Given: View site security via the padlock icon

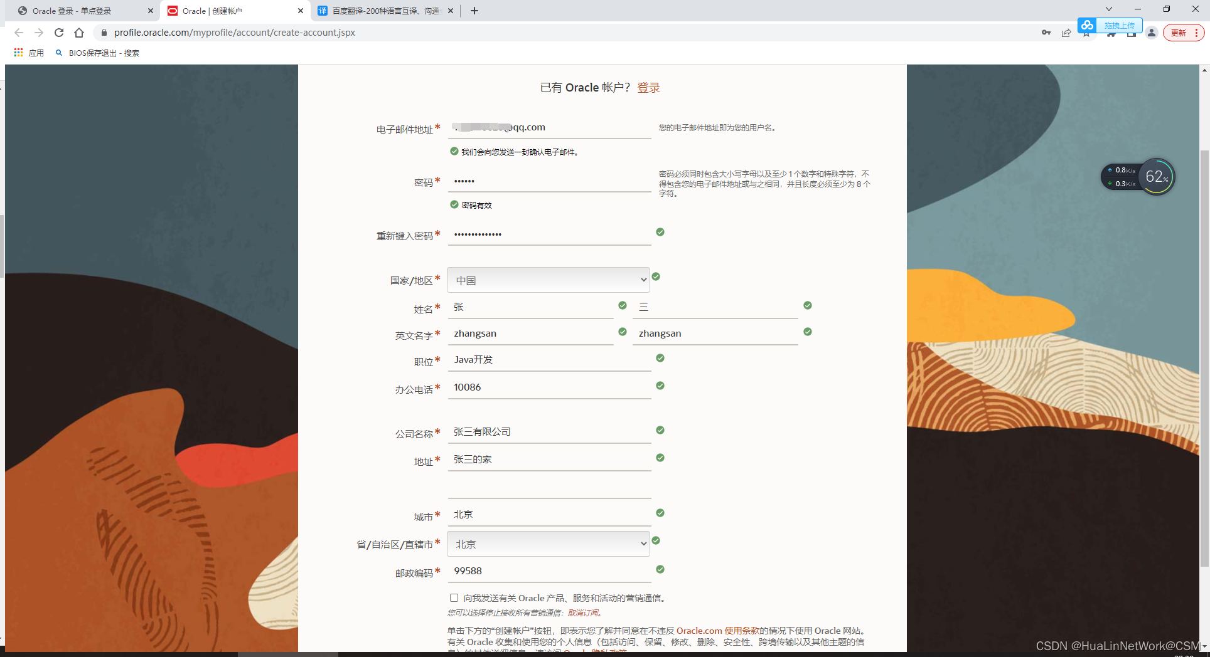Looking at the screenshot, I should tap(104, 33).
